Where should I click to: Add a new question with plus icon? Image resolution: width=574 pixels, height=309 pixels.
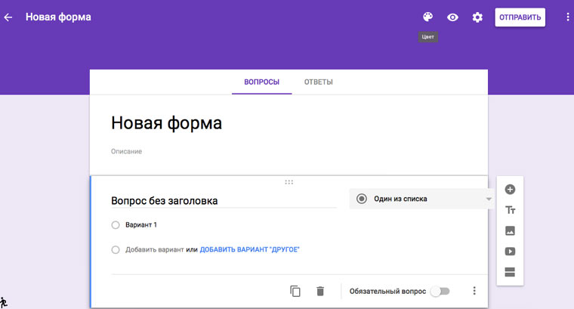pyautogui.click(x=510, y=190)
